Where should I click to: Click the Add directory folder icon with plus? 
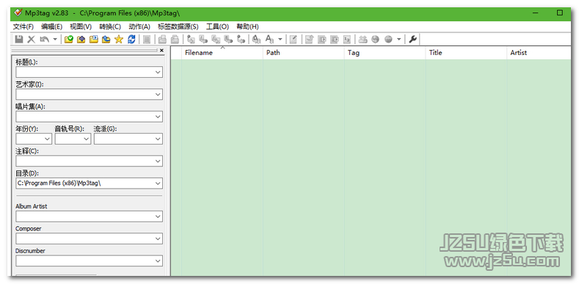81,39
